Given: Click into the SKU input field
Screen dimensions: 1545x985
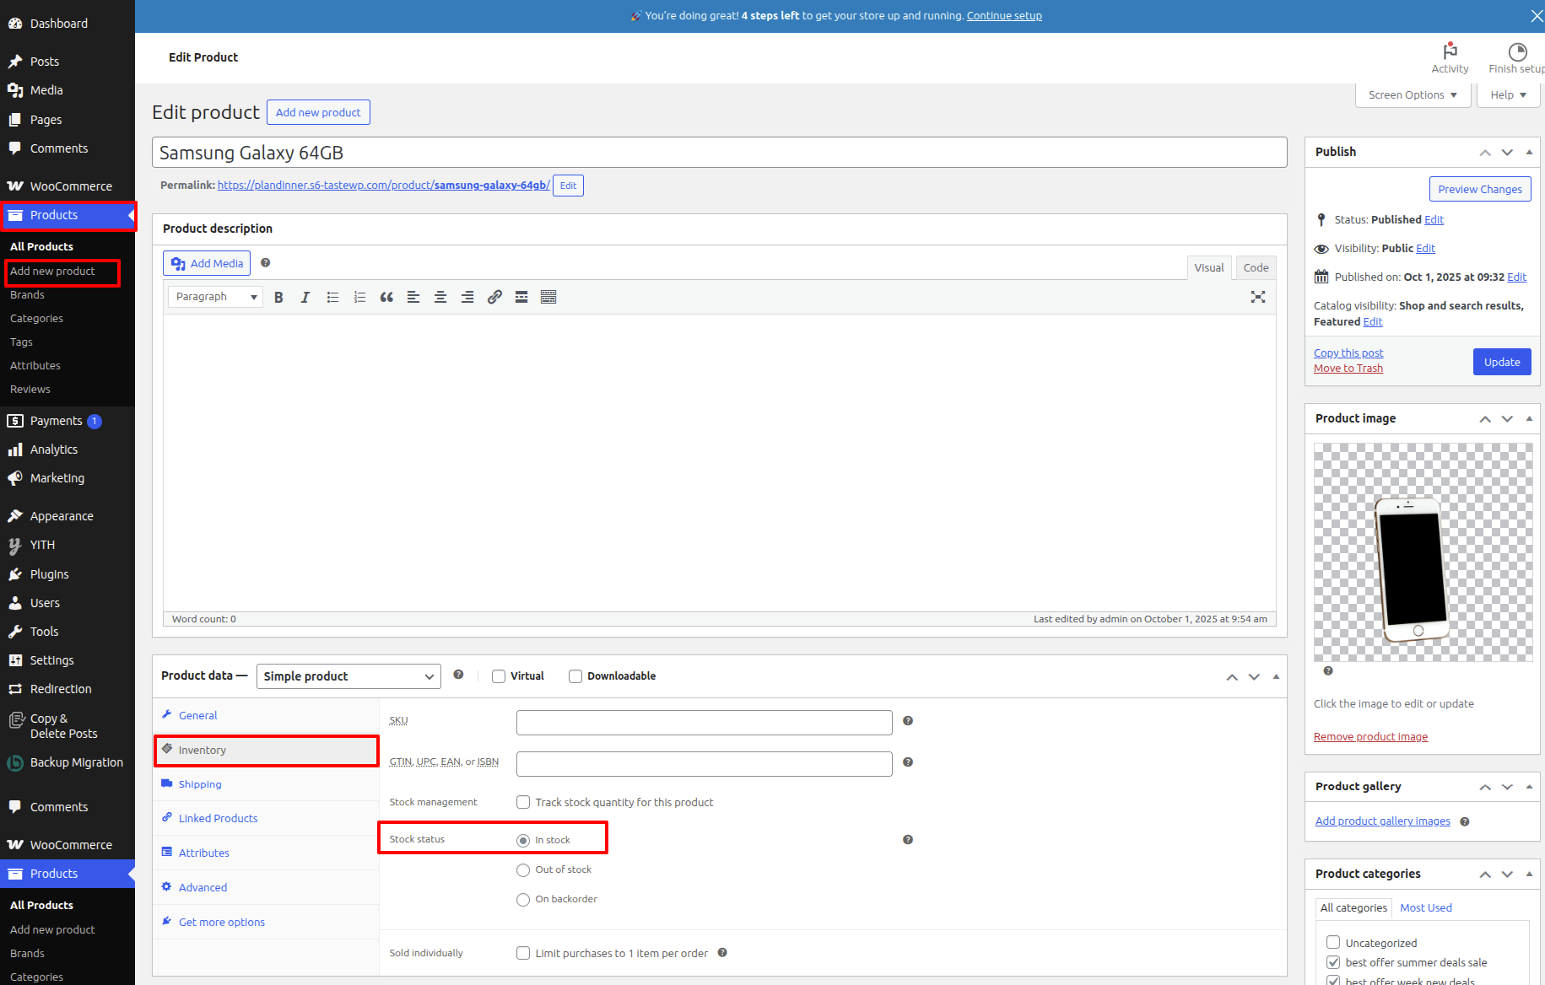Looking at the screenshot, I should pyautogui.click(x=704, y=723).
